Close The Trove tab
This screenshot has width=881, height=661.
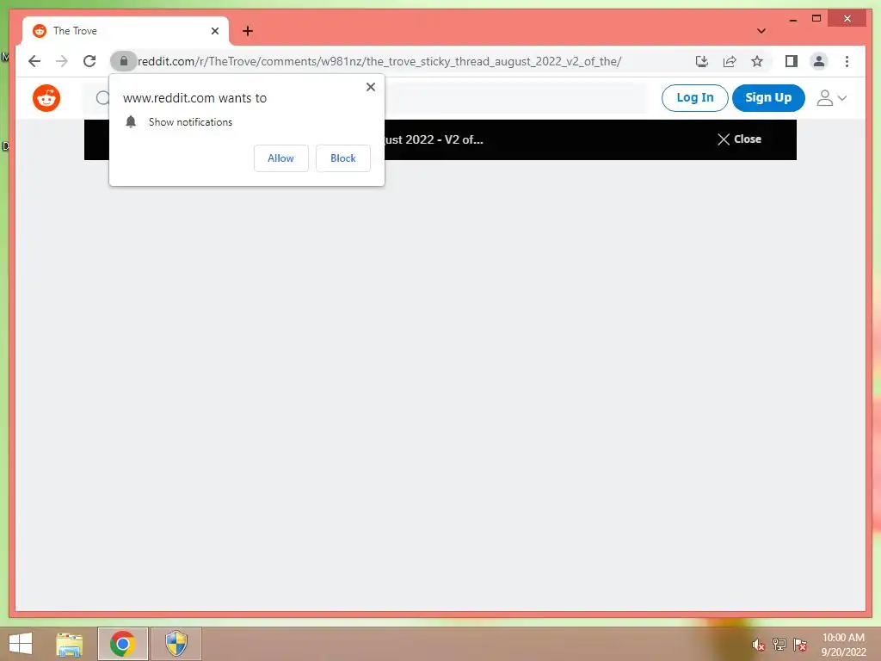click(214, 31)
